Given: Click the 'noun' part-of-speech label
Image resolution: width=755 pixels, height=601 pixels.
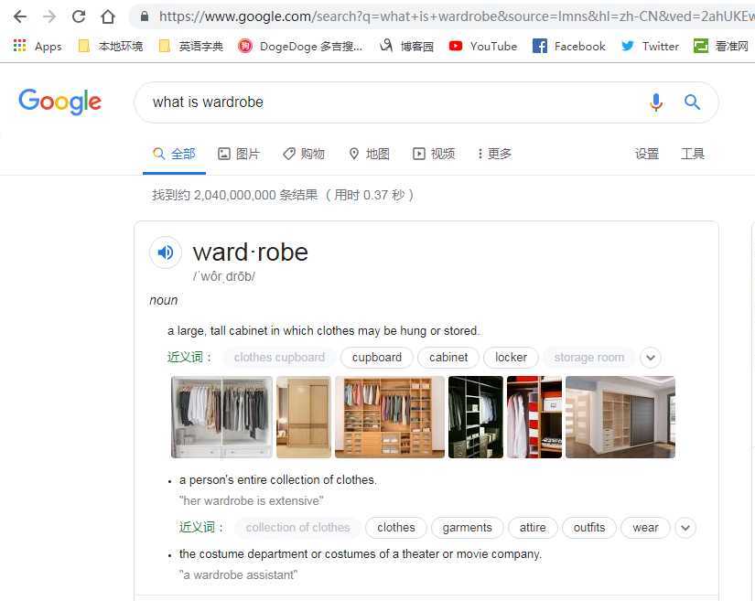Looking at the screenshot, I should point(164,300).
